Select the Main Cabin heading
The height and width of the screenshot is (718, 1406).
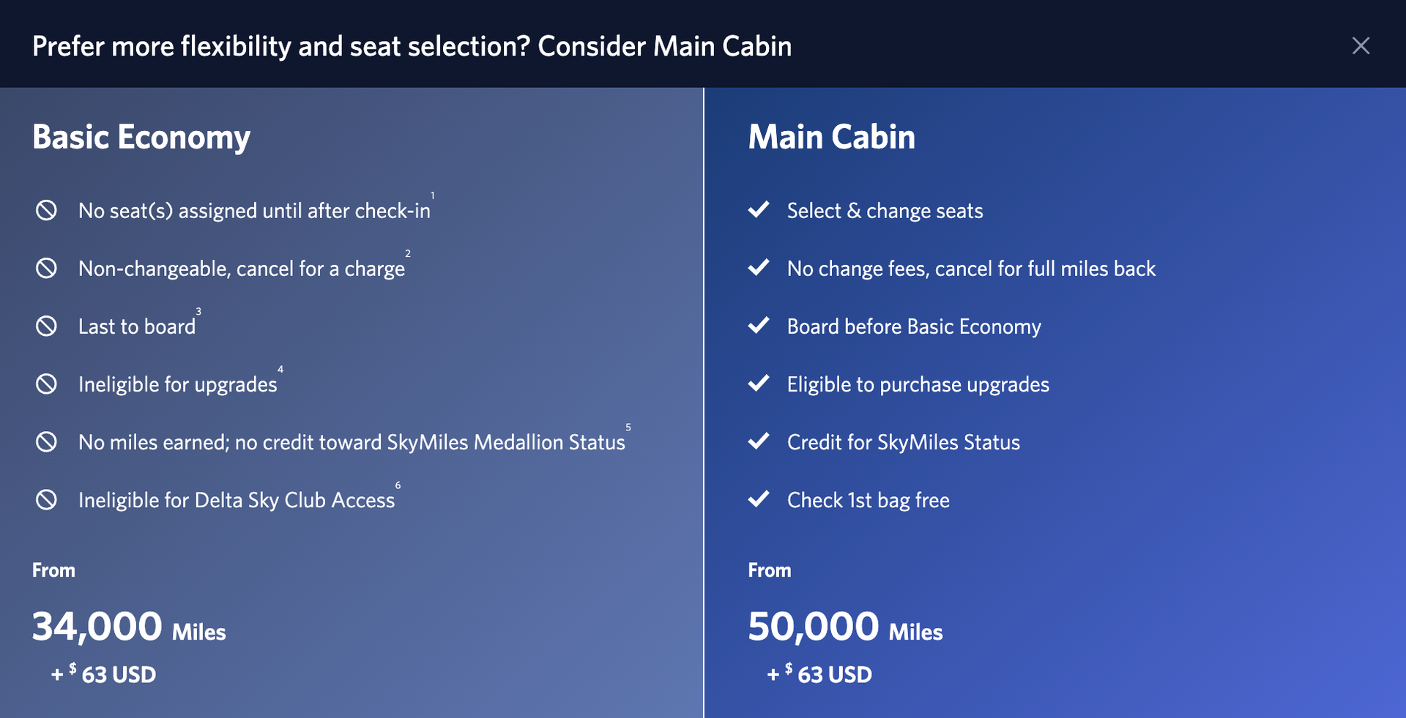pos(831,136)
